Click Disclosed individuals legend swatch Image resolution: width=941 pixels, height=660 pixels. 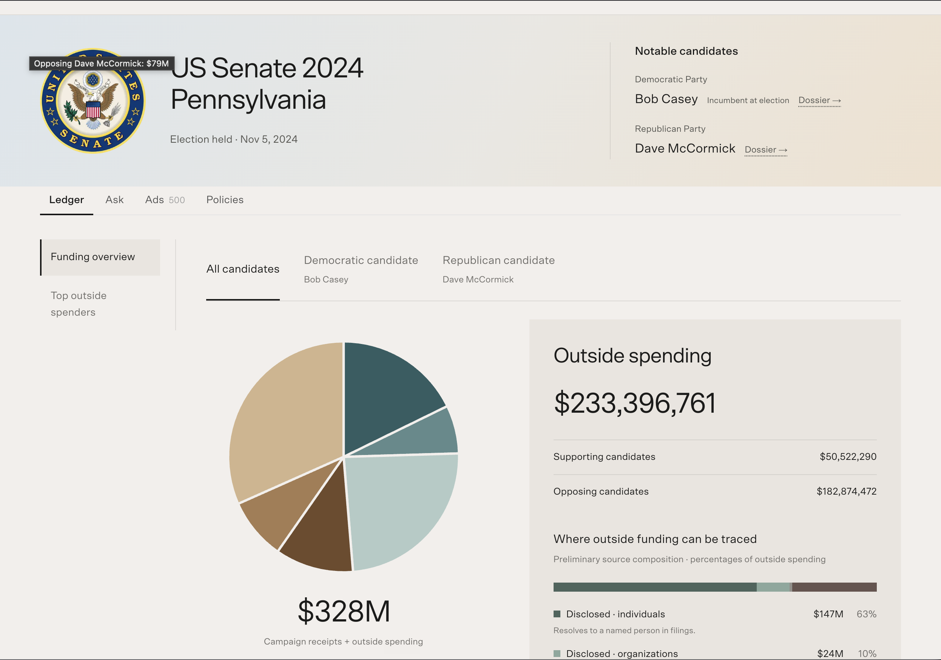click(x=557, y=614)
